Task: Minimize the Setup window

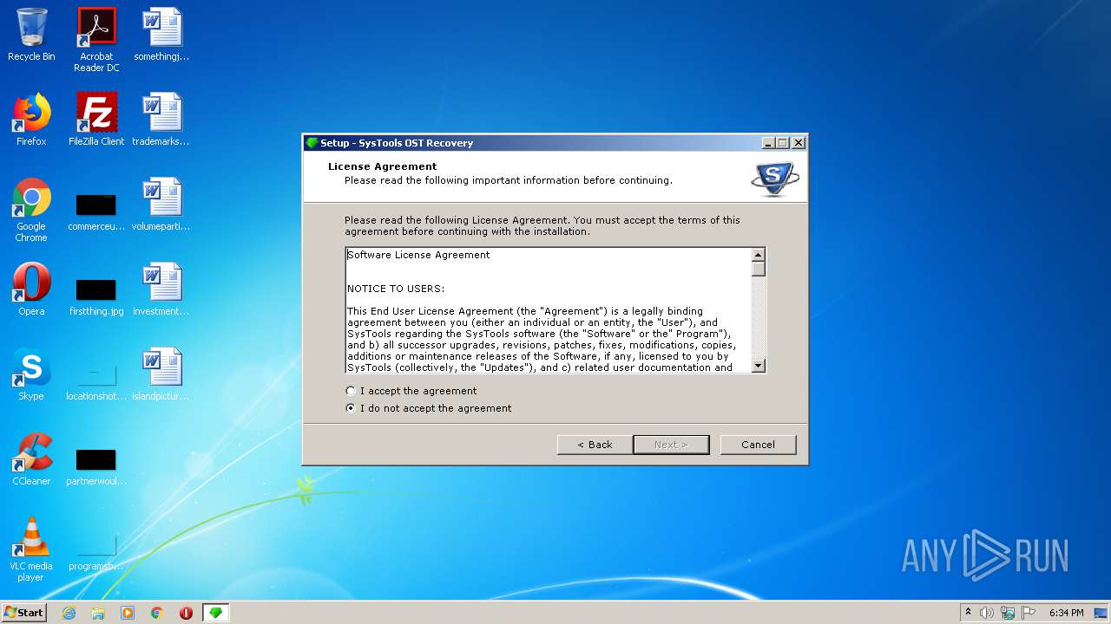Action: click(x=768, y=143)
